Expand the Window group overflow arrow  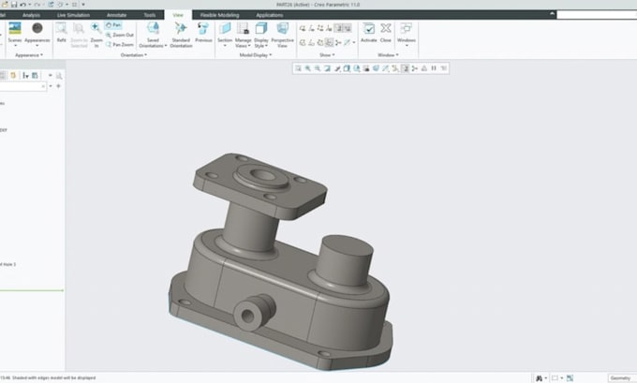tap(397, 55)
